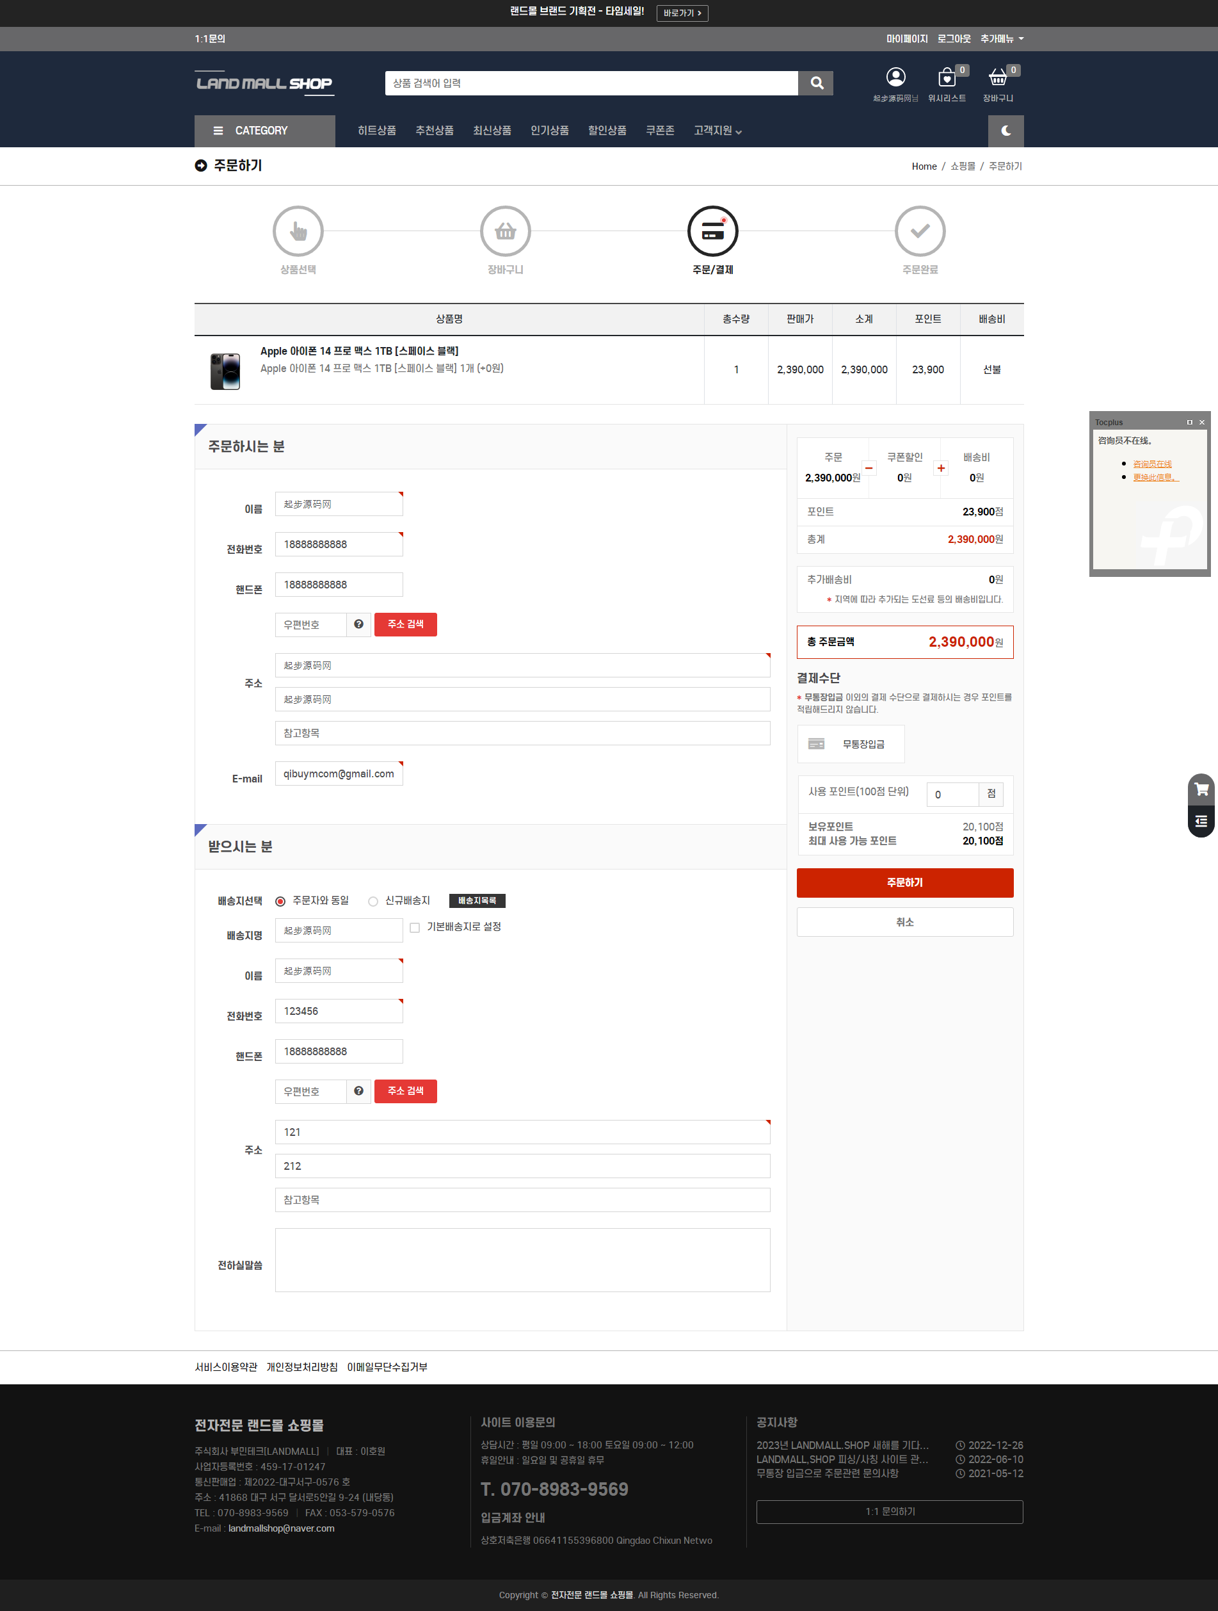
Task: Click the floating menu list side icon
Action: [1201, 822]
